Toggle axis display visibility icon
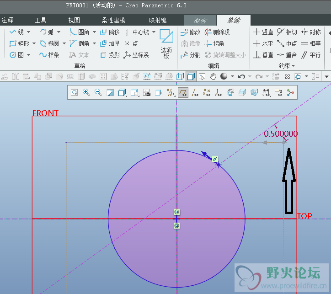Image resolution: width=331 pixels, height=294 pixels. click(x=195, y=92)
